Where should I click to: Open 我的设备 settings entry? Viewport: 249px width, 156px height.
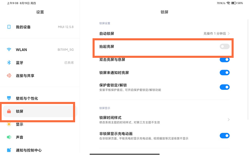coord(40,27)
